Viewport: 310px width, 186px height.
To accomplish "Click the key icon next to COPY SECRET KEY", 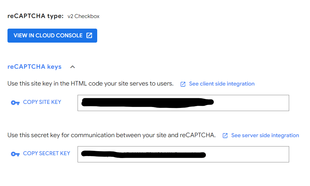I will [15, 154].
